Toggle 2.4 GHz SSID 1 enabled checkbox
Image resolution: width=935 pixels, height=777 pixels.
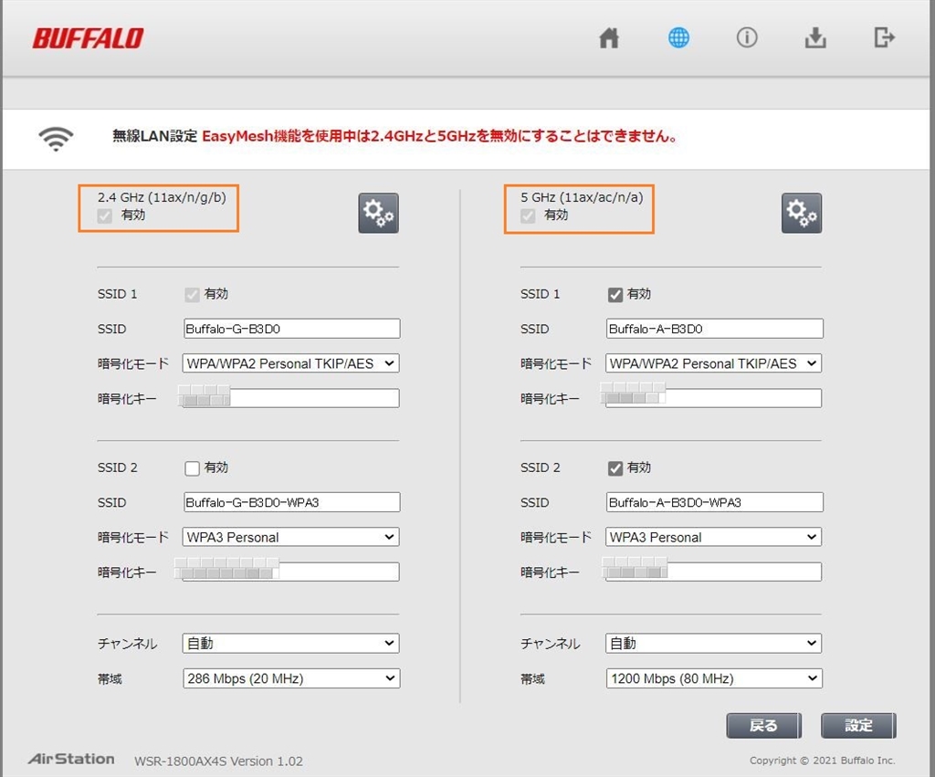(x=192, y=295)
